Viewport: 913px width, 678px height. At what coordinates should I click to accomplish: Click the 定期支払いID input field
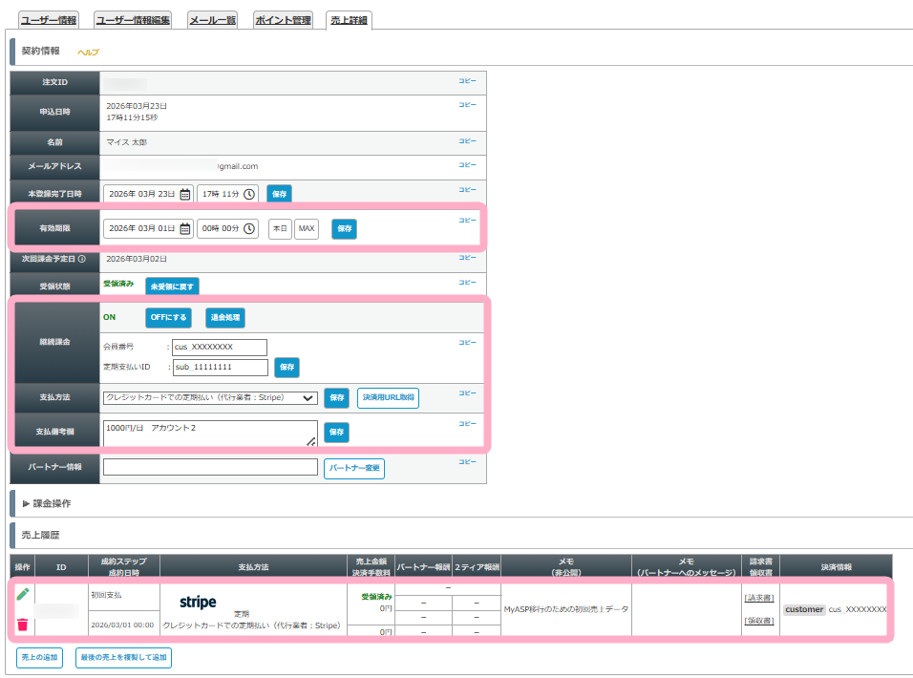(220, 368)
